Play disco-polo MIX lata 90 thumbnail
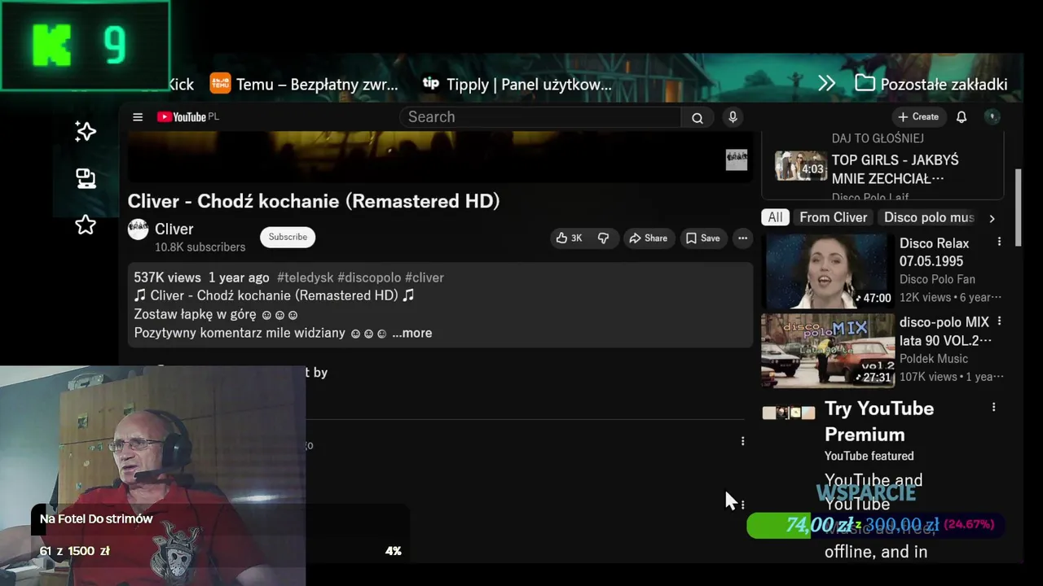 point(827,350)
